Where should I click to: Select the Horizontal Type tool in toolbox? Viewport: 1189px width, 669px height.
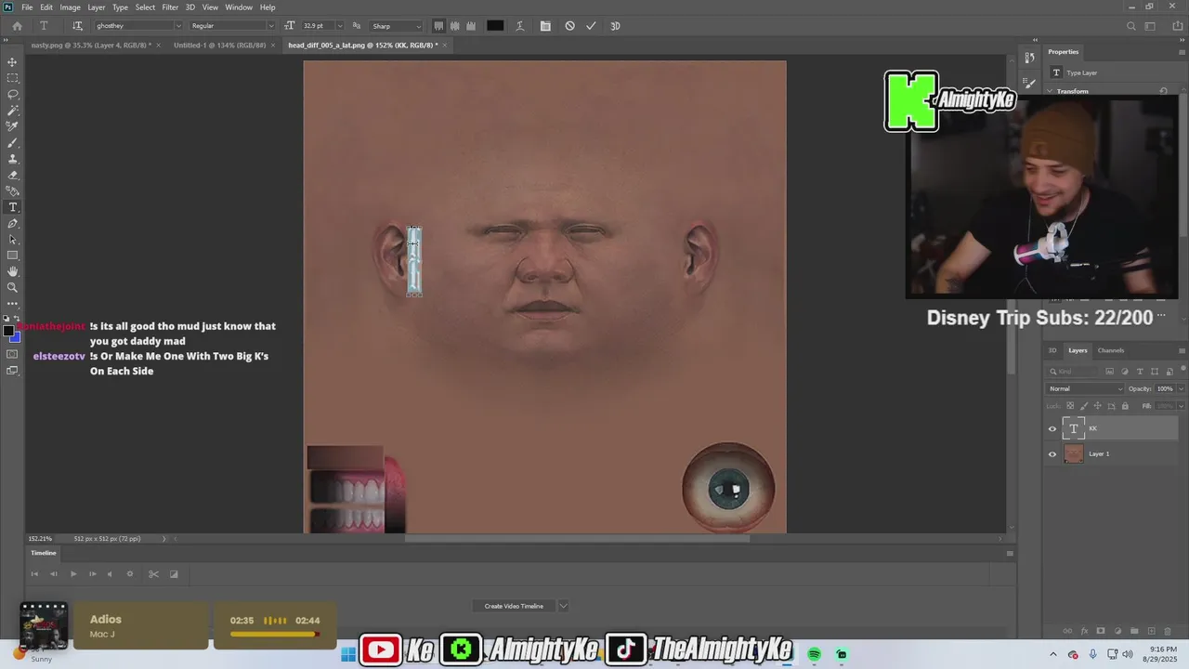(x=12, y=207)
